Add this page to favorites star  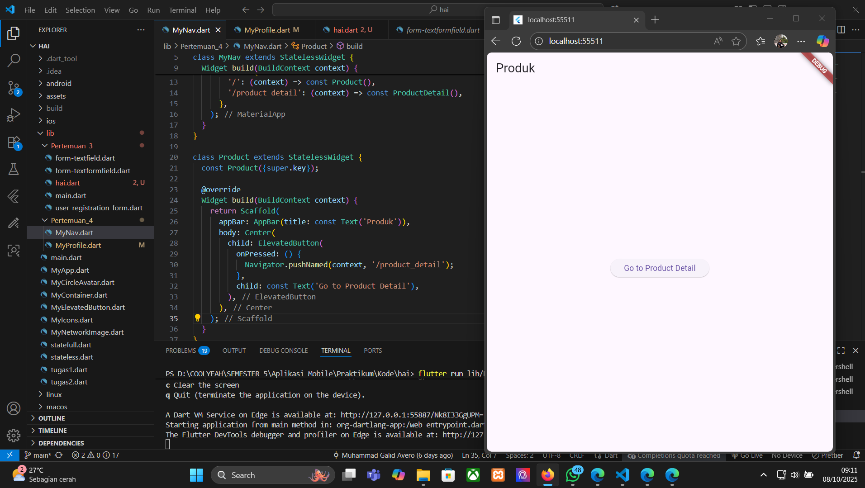736,41
